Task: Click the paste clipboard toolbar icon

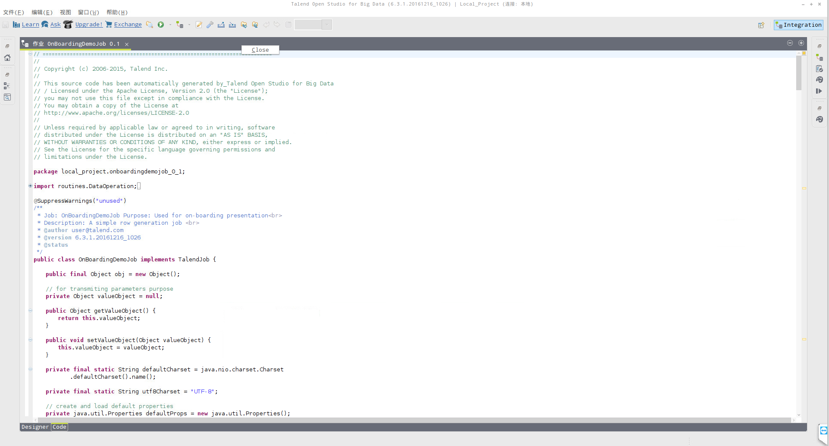Action: coord(288,25)
